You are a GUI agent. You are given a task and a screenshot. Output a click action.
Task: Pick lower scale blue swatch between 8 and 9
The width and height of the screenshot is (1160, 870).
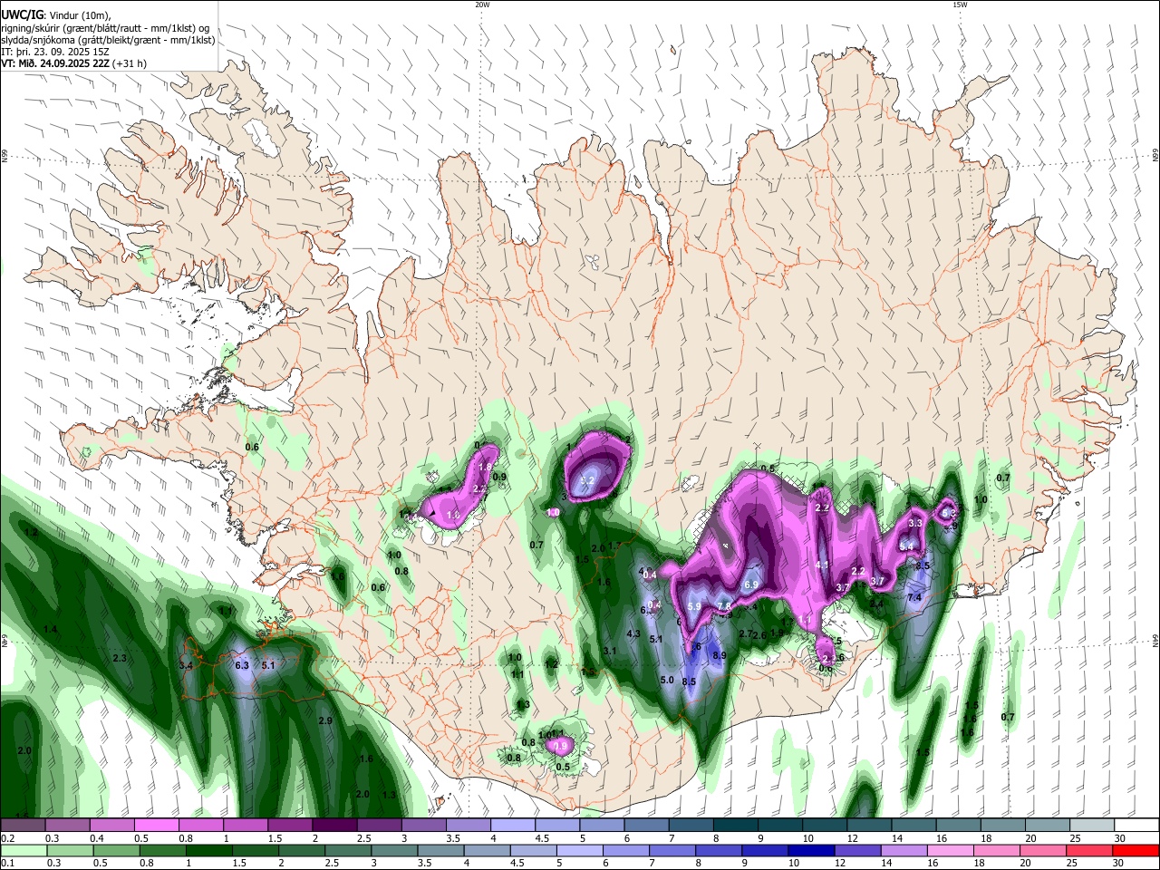(x=718, y=850)
